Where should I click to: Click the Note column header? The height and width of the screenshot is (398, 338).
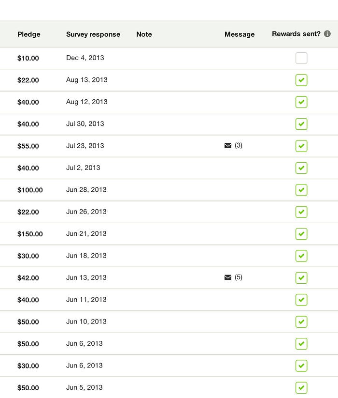(144, 34)
